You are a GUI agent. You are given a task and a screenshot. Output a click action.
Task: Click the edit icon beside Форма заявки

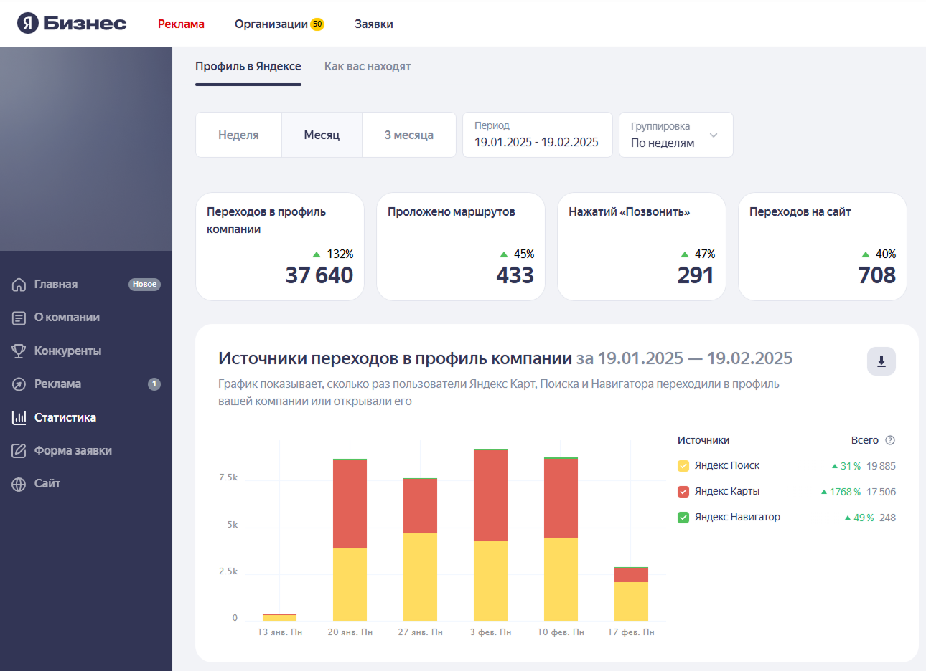[x=19, y=451]
